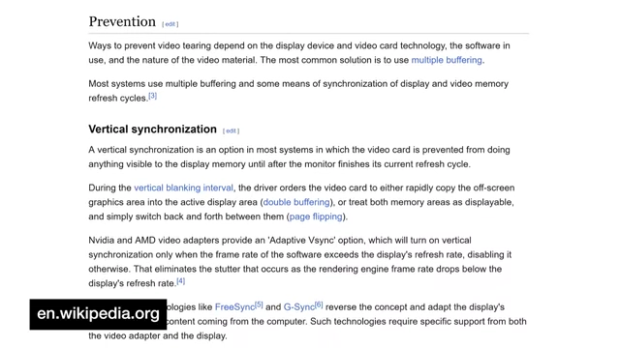Open citation reference [6] after G-Sync
The height and width of the screenshot is (348, 620).
(319, 305)
